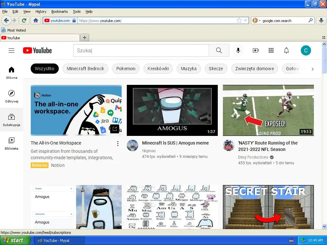
Task: Open Odkrywaj explore section
Action: [x=11, y=96]
